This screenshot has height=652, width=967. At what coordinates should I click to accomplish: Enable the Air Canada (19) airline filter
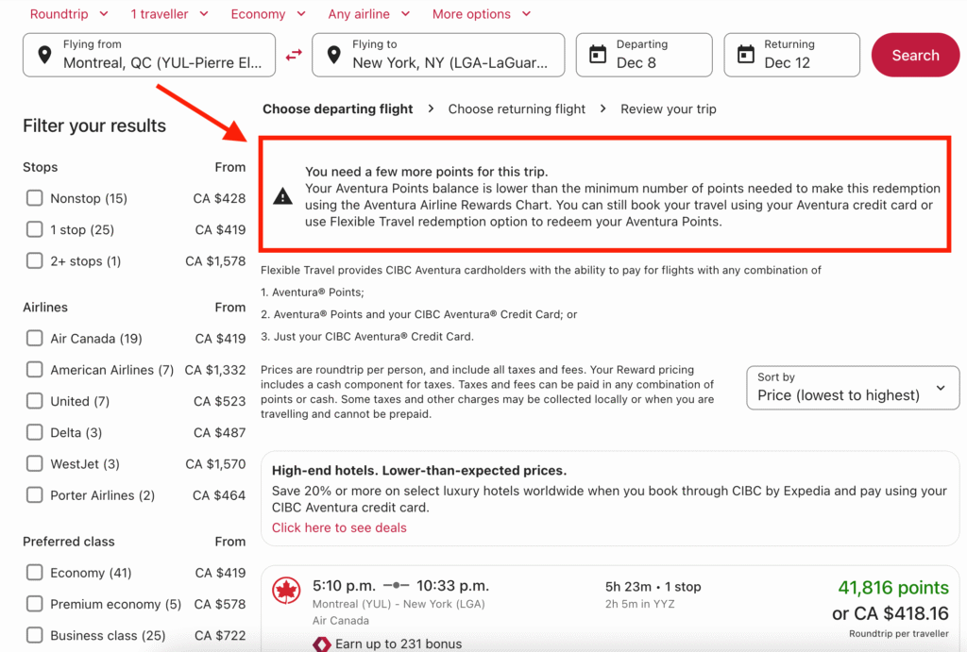pos(35,339)
